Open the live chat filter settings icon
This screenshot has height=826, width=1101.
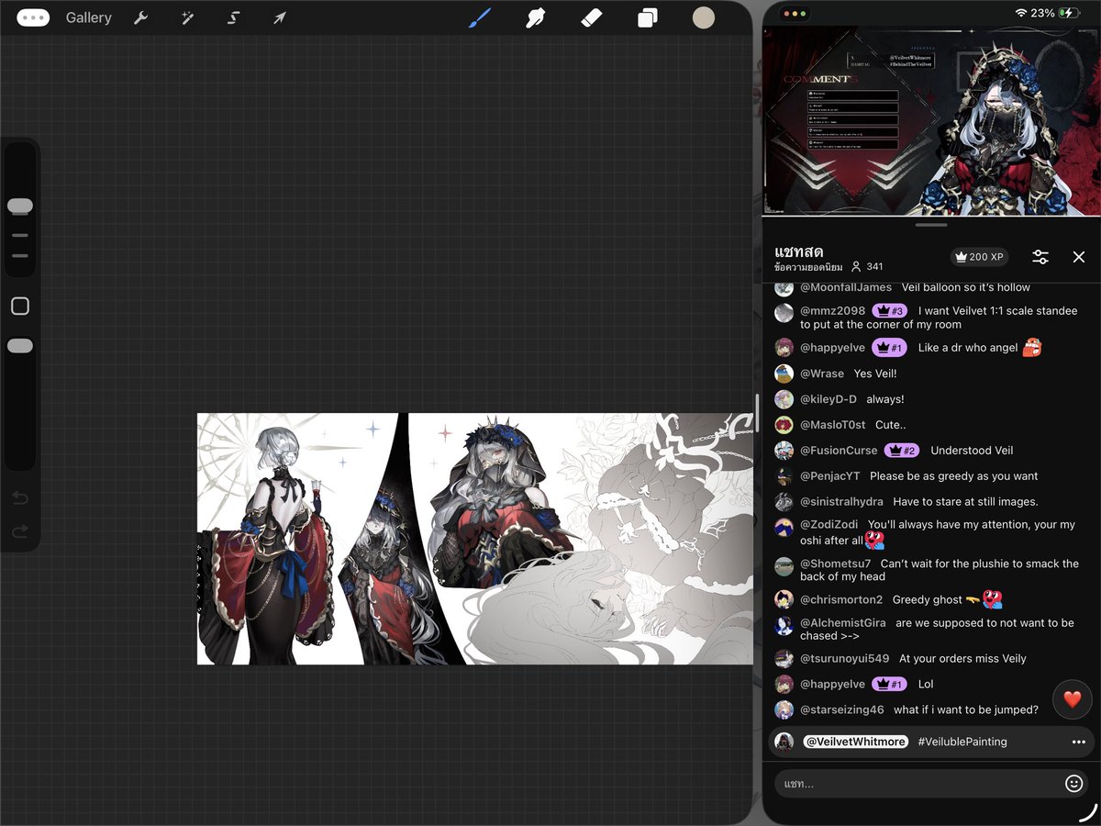(1040, 257)
